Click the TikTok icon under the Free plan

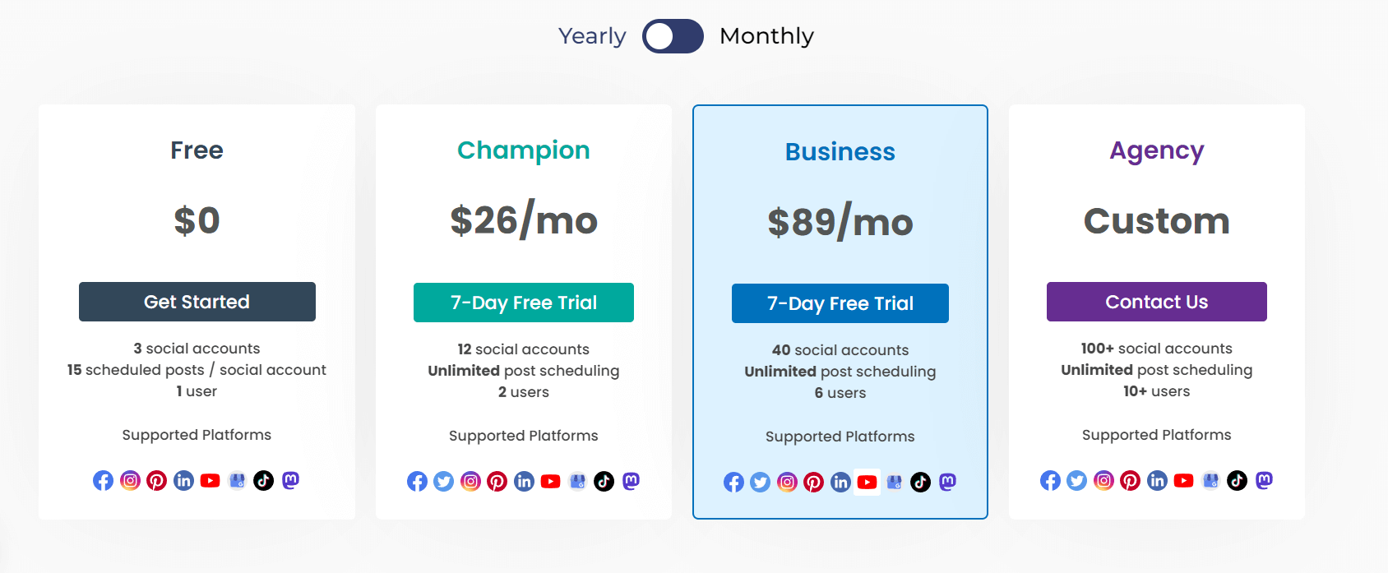(x=263, y=480)
